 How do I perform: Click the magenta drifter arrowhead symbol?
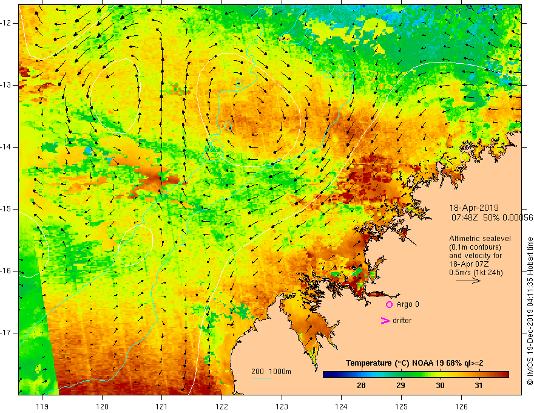[x=385, y=321]
